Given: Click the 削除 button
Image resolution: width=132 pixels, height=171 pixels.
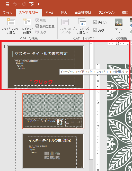Looking at the screenshot, I should (40, 20).
